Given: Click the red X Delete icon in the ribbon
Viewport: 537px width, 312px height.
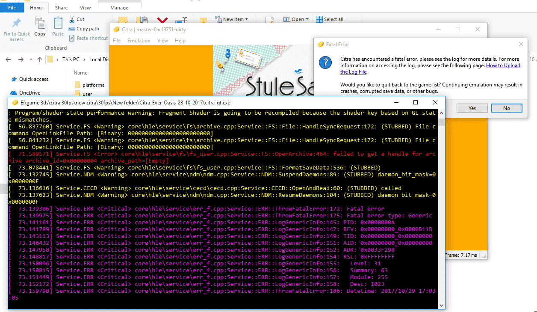Looking at the screenshot, I should (162, 20).
